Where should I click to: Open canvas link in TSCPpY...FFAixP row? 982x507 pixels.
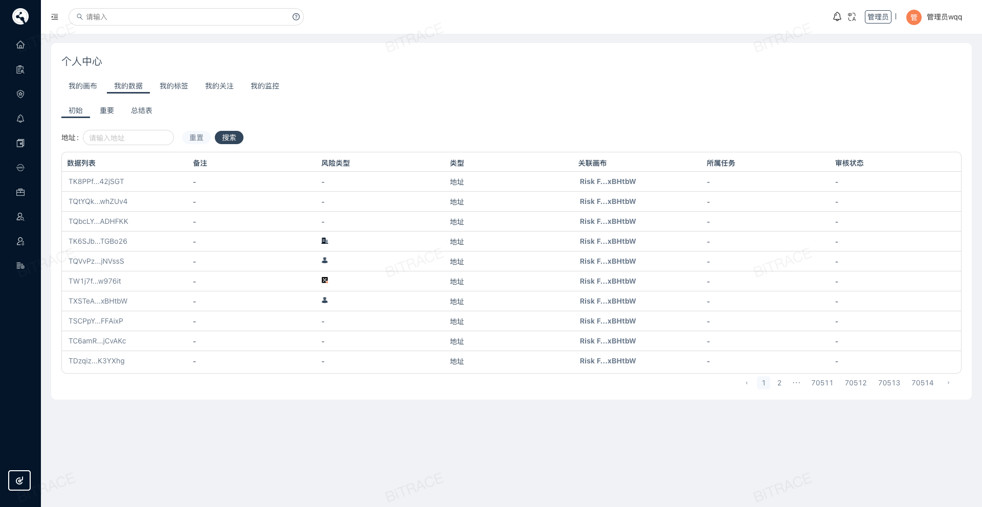click(x=608, y=321)
